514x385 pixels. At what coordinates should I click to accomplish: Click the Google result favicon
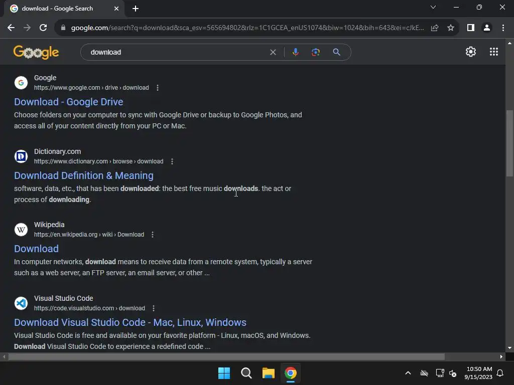click(x=21, y=83)
